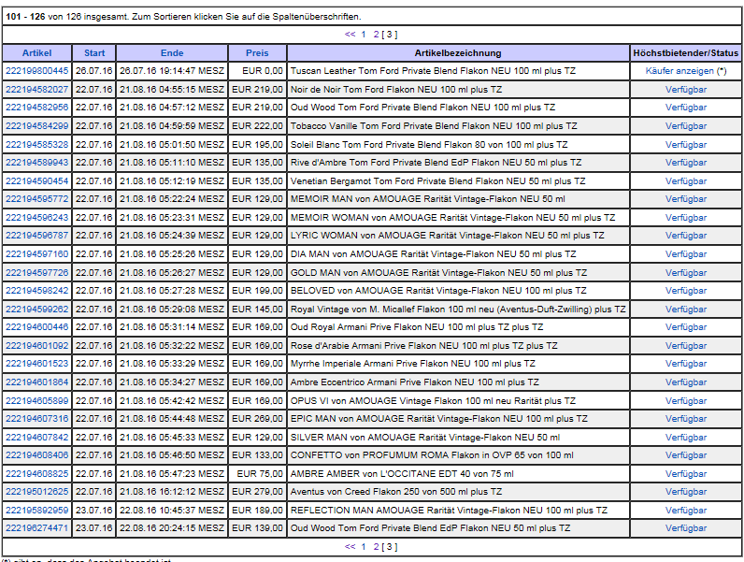Open article number 222194601092
This screenshot has width=744, height=562.
[37, 346]
